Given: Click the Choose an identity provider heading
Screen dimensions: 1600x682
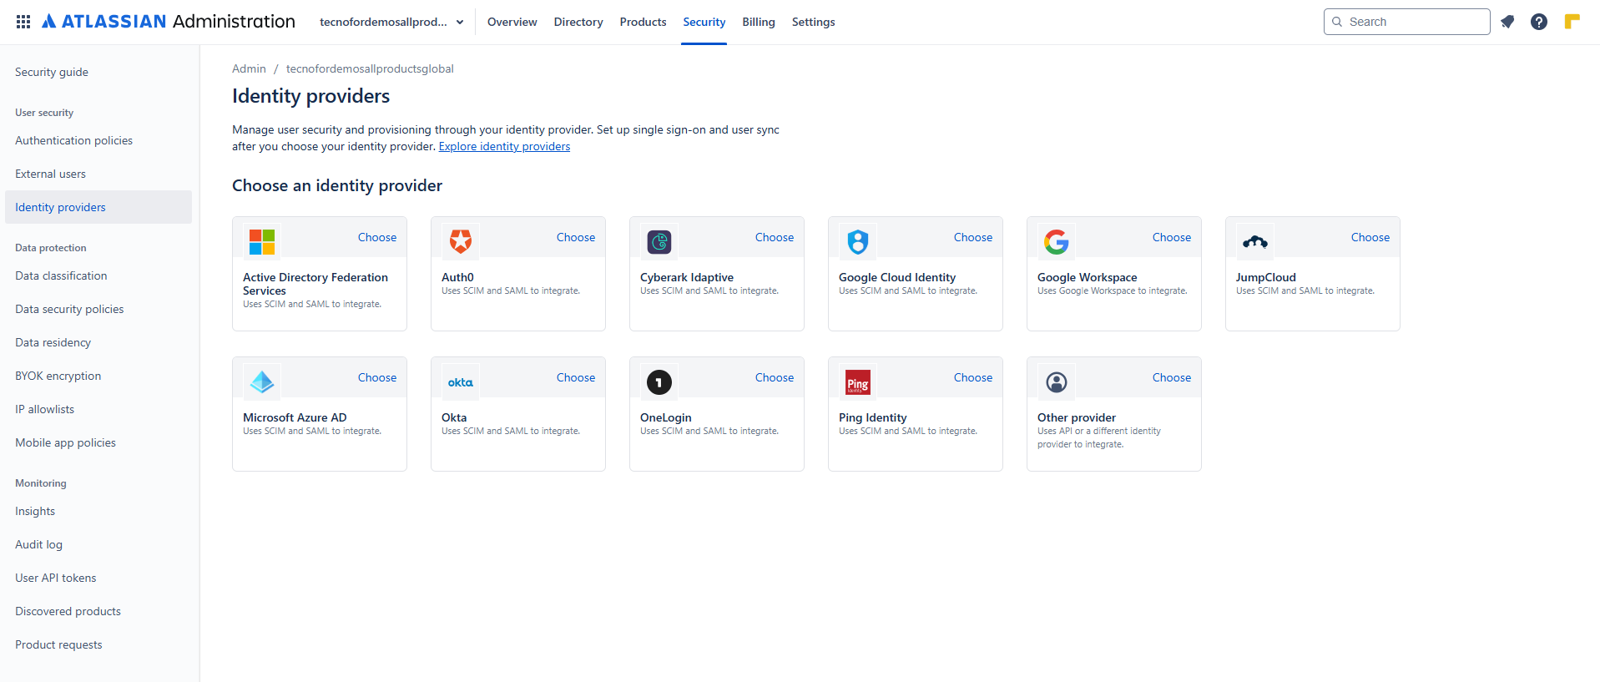Looking at the screenshot, I should (x=337, y=185).
